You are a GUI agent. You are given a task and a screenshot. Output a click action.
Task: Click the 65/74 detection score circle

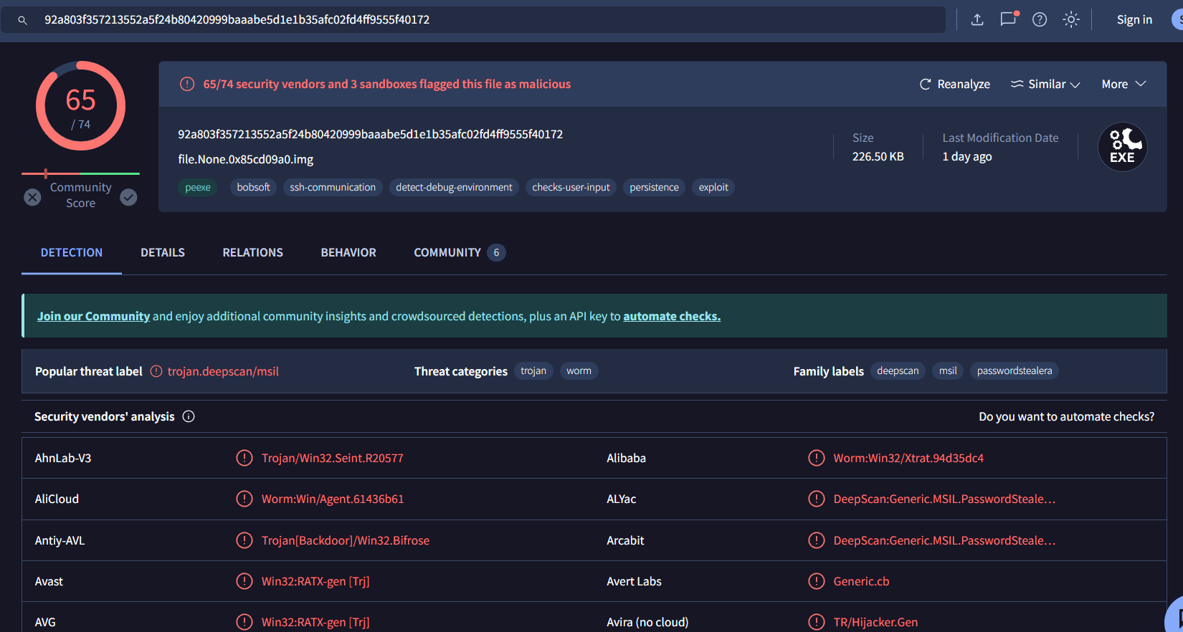click(80, 105)
